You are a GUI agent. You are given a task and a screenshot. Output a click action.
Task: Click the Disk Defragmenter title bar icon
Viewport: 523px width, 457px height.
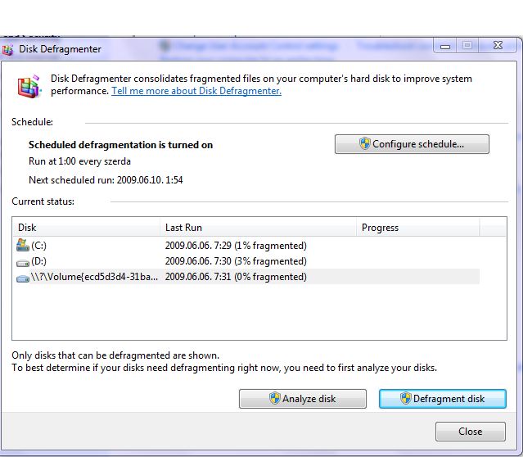[7, 50]
